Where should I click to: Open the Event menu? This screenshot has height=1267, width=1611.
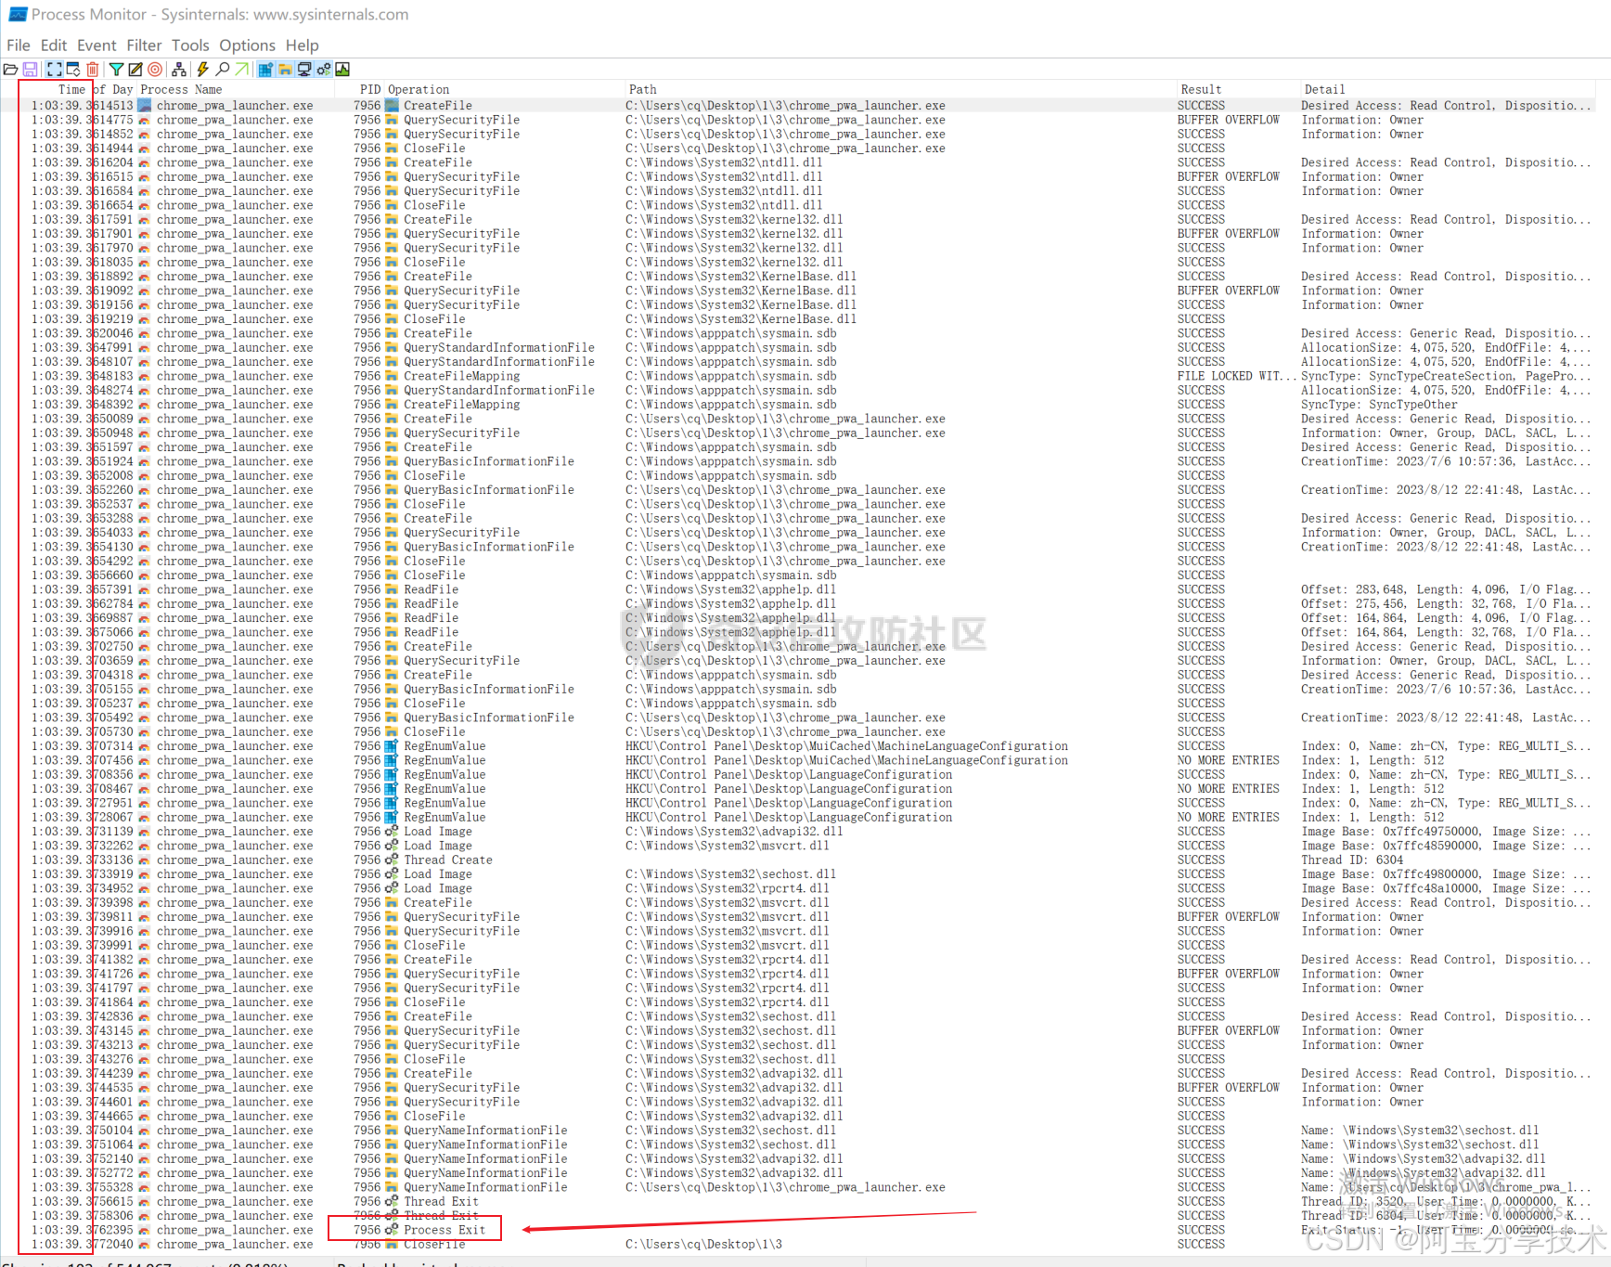coord(97,45)
